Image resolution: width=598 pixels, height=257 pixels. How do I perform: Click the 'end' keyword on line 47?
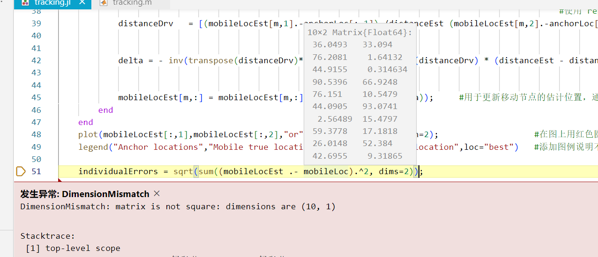[x=86, y=122]
